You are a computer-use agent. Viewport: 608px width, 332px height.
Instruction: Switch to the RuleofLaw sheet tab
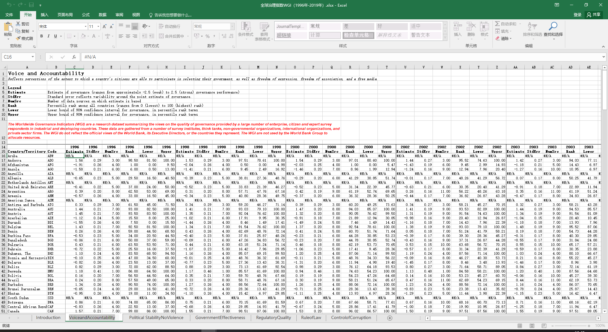[311, 317]
